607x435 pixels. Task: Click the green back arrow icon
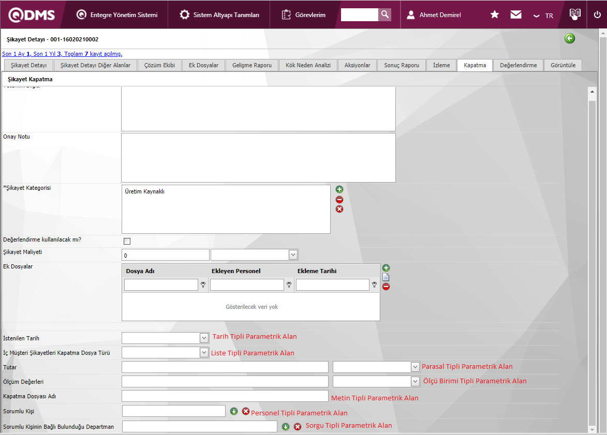pyautogui.click(x=570, y=38)
